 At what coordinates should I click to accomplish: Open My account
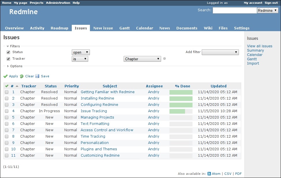(253, 3)
